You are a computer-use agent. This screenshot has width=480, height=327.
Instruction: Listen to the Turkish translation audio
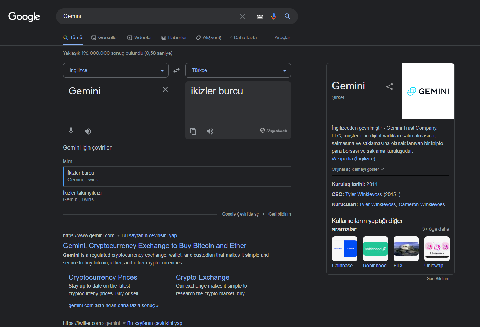[x=210, y=131]
